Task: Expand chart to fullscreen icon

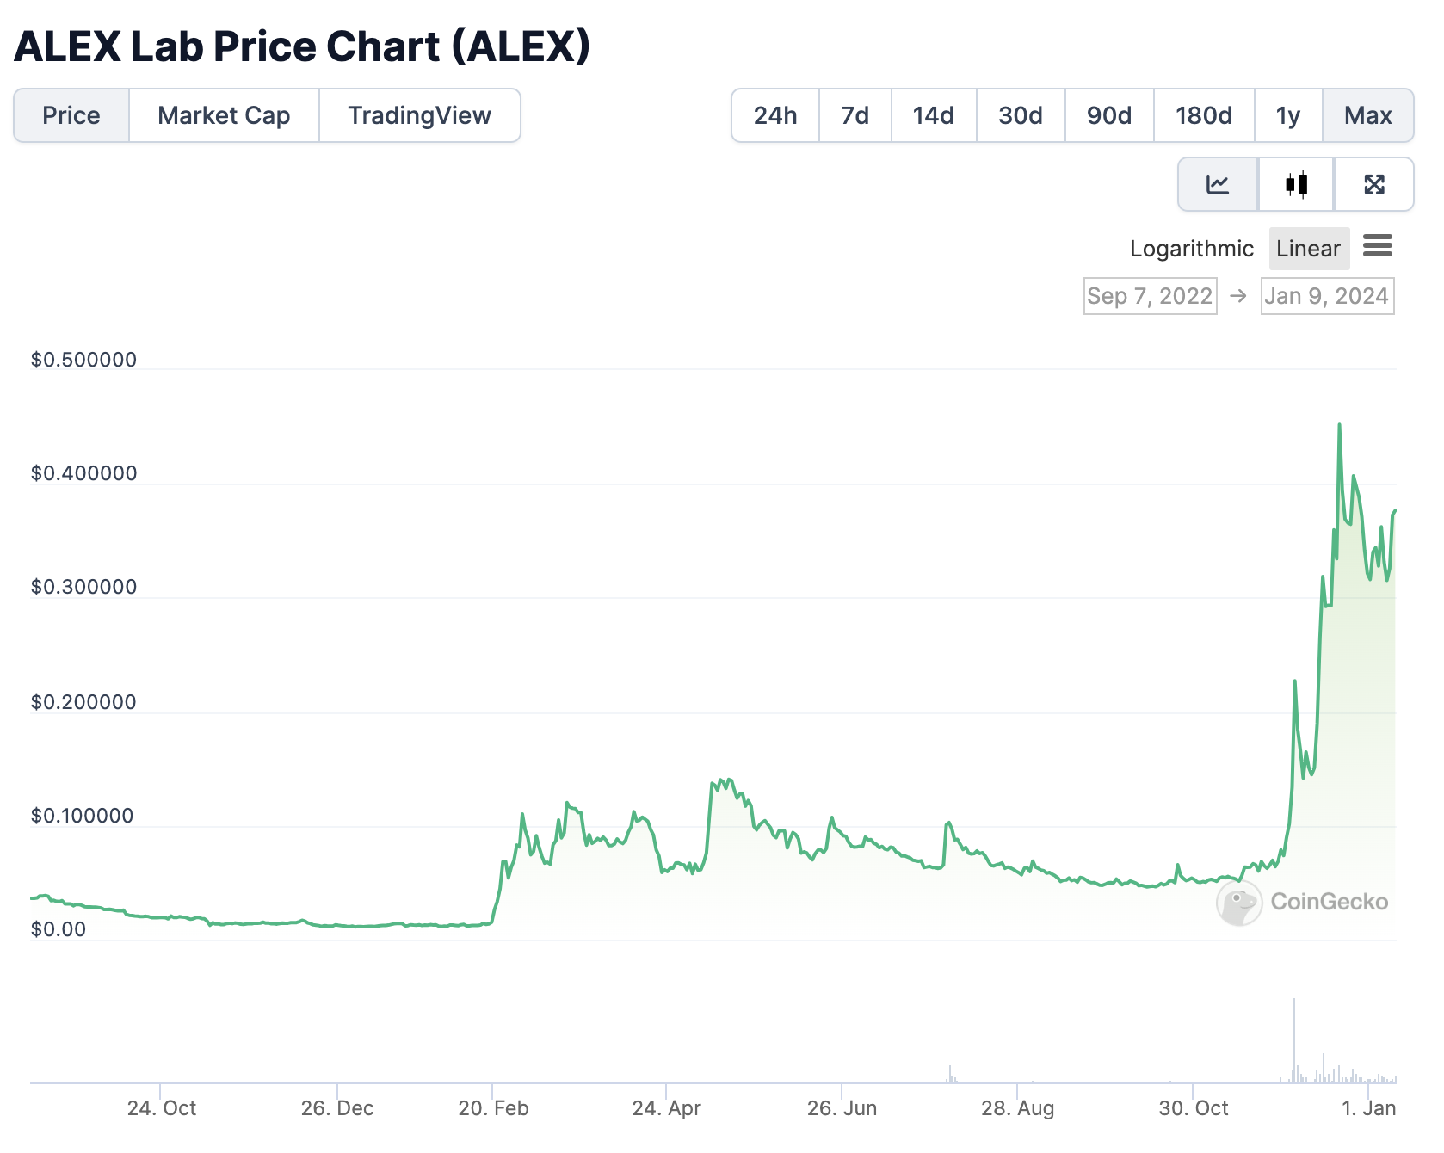Action: 1374,184
